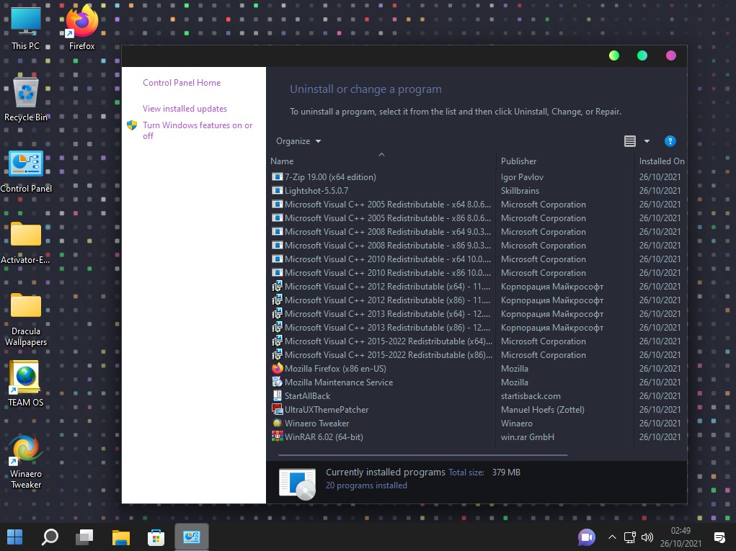
Task: Show hidden tray icons chevron
Action: click(612, 537)
